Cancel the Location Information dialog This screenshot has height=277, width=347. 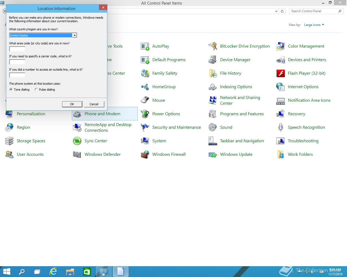click(x=94, y=104)
